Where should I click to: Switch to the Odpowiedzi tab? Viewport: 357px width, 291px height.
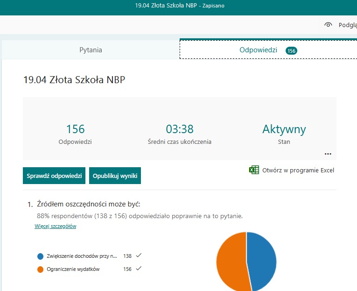coord(268,50)
